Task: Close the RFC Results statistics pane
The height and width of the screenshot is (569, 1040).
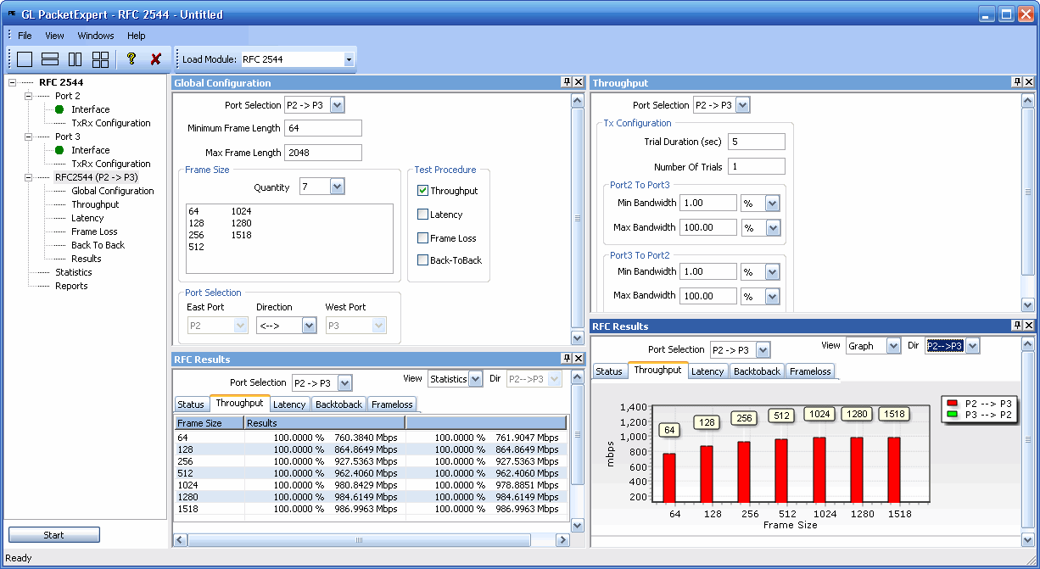Action: point(579,359)
